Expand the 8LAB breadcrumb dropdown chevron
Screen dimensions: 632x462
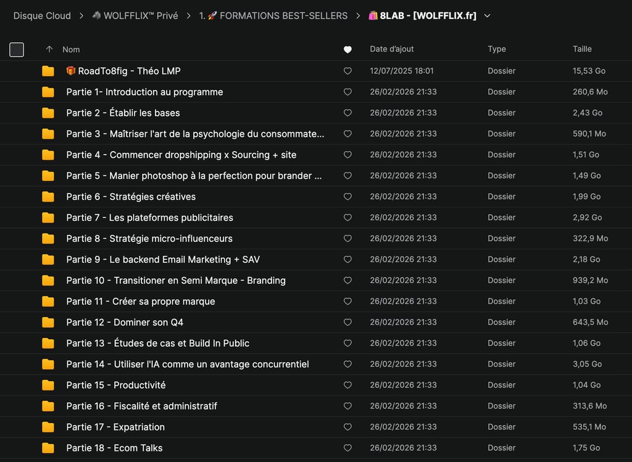tap(487, 16)
